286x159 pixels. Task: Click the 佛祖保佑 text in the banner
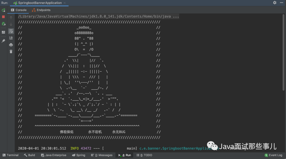click(66, 132)
